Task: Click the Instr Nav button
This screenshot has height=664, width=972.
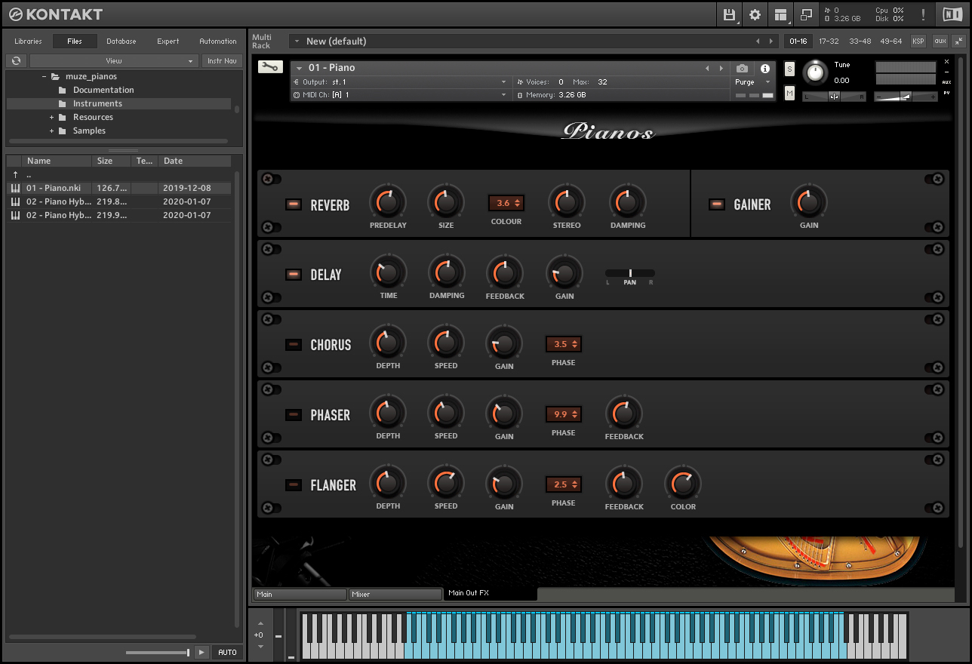Action: pos(222,60)
